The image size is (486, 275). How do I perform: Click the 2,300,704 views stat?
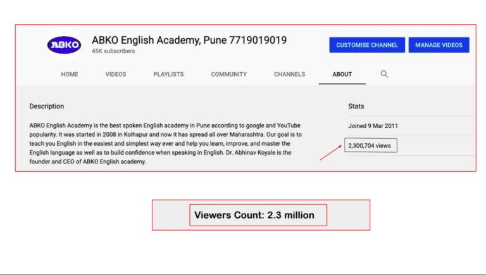pyautogui.click(x=371, y=145)
